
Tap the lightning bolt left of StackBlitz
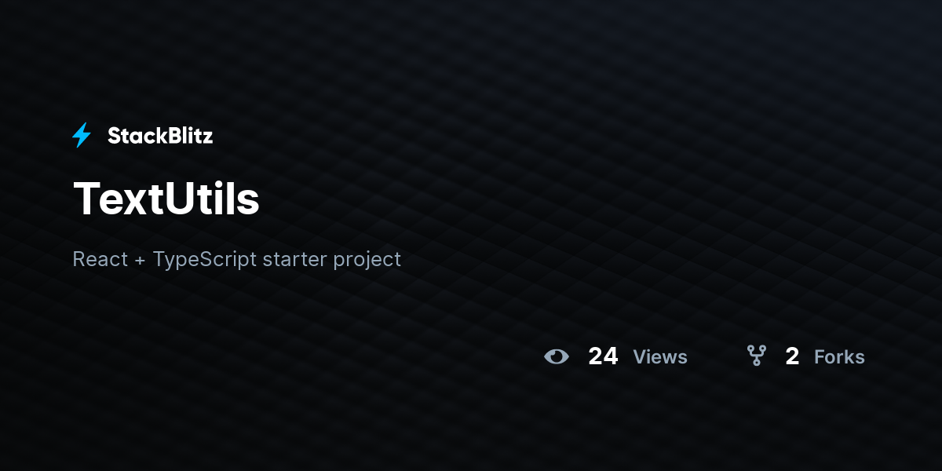82,135
